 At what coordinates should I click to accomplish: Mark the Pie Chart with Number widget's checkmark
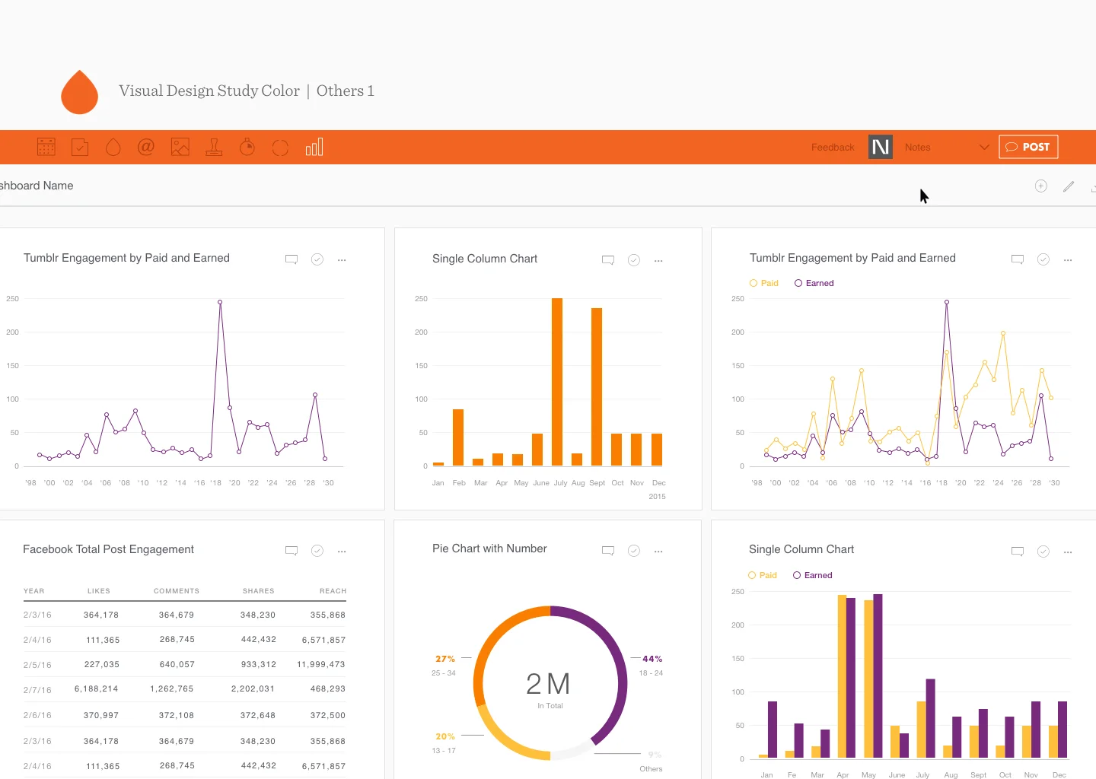[634, 551]
